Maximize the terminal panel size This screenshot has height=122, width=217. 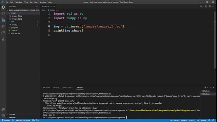(x=211, y=87)
